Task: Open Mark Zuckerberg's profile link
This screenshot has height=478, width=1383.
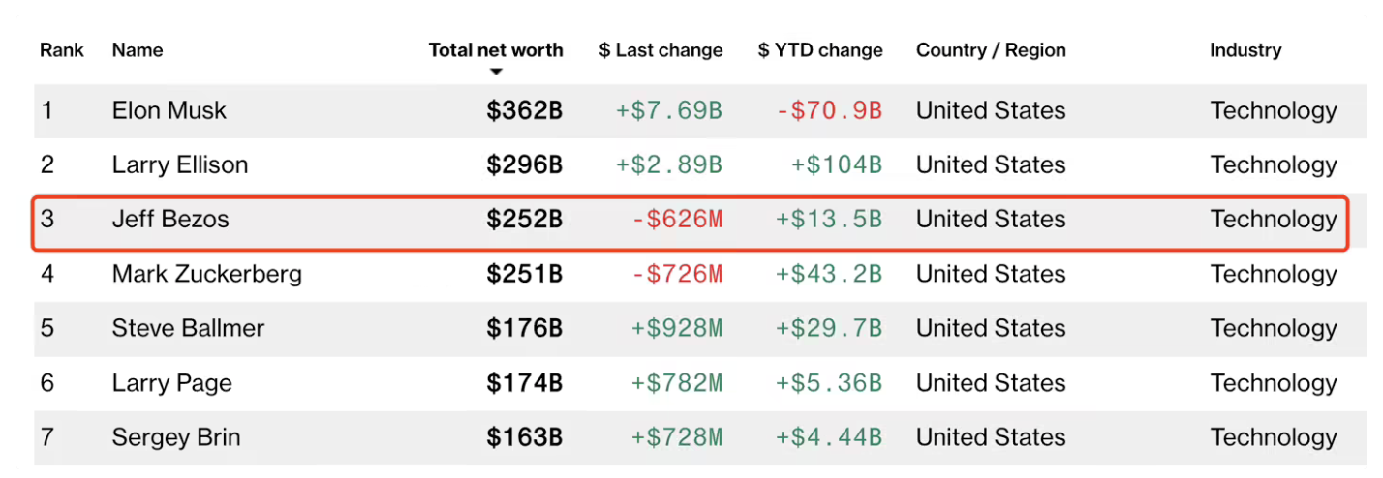Action: click(207, 274)
